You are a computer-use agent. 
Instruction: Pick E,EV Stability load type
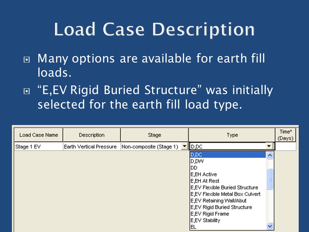click(228, 220)
